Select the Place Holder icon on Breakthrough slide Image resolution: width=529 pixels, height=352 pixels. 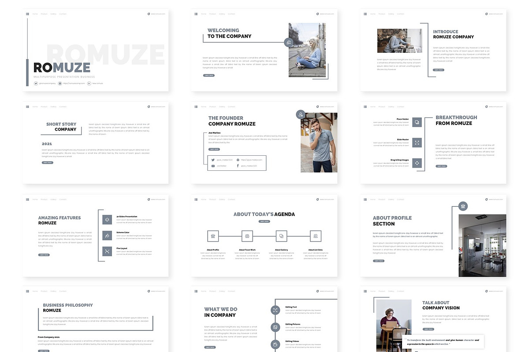[417, 122]
